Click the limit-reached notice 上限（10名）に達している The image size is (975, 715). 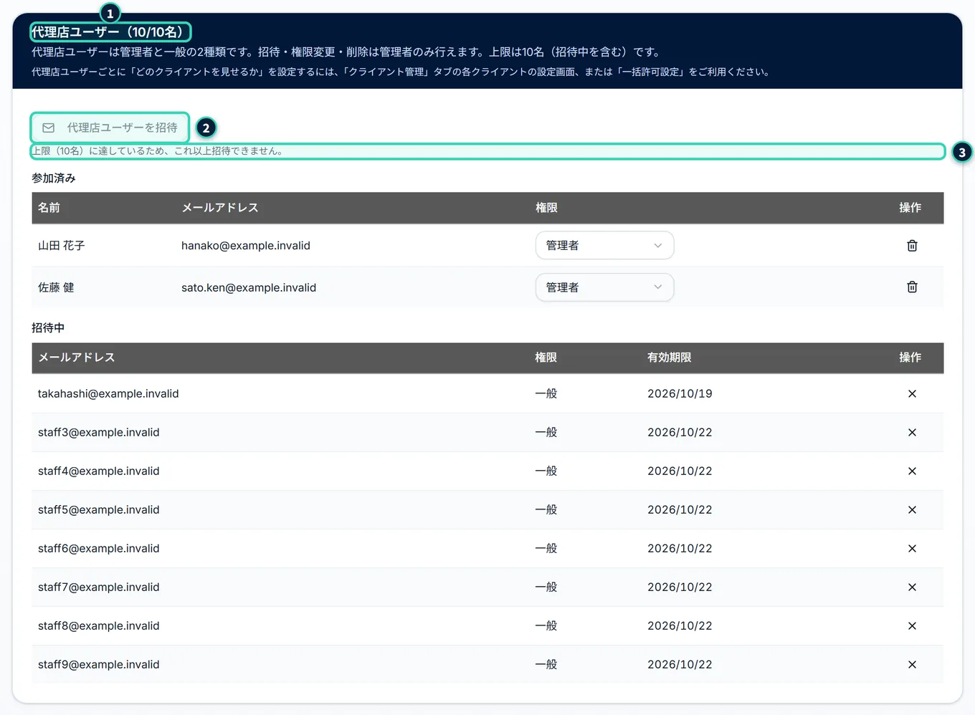pyautogui.click(x=158, y=151)
